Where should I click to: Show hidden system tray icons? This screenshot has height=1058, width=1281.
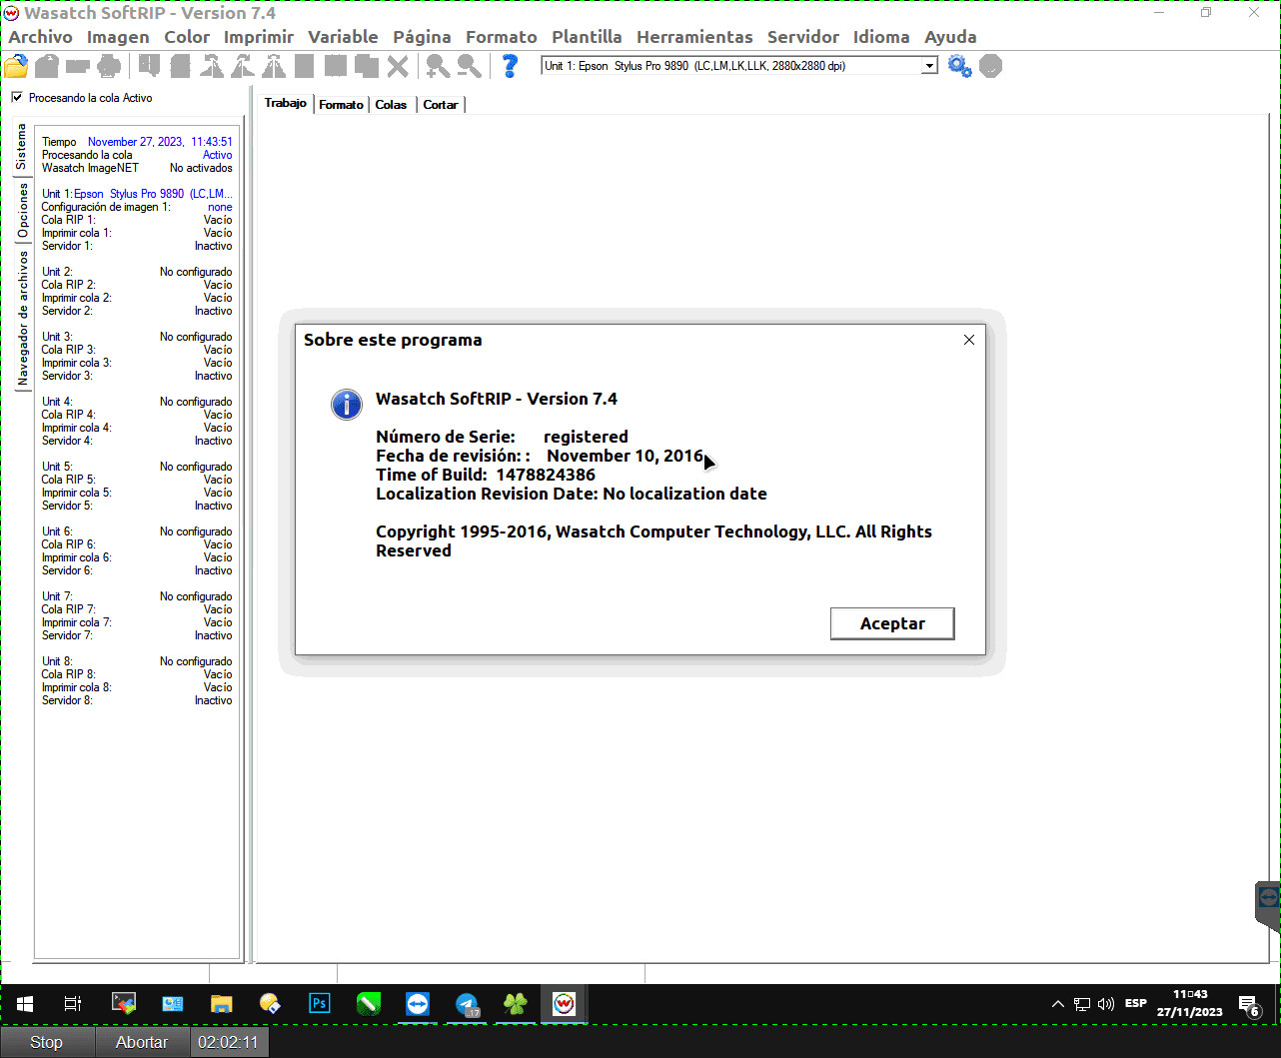click(x=1058, y=1004)
